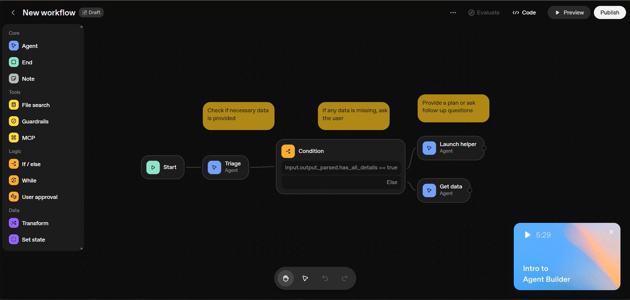Activate the pointer selection tool
The height and width of the screenshot is (300, 630).
(305, 278)
